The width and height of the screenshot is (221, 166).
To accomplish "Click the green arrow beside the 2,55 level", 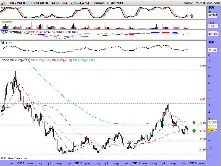I will coord(194,131).
